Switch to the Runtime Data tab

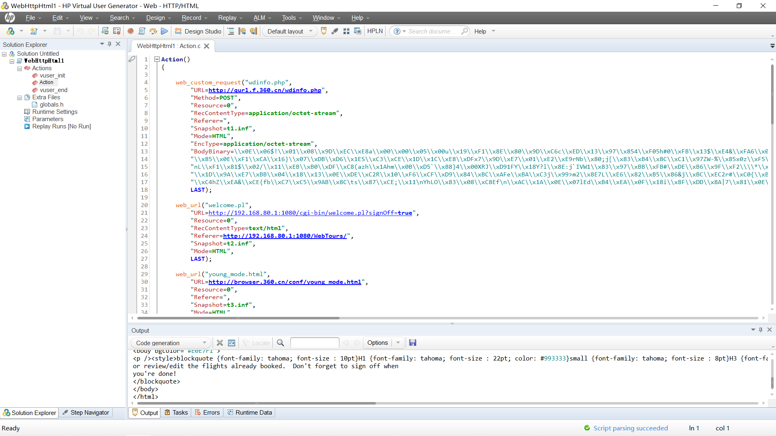pyautogui.click(x=250, y=413)
